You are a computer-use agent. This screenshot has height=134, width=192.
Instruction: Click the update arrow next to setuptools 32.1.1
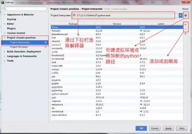[141, 105]
